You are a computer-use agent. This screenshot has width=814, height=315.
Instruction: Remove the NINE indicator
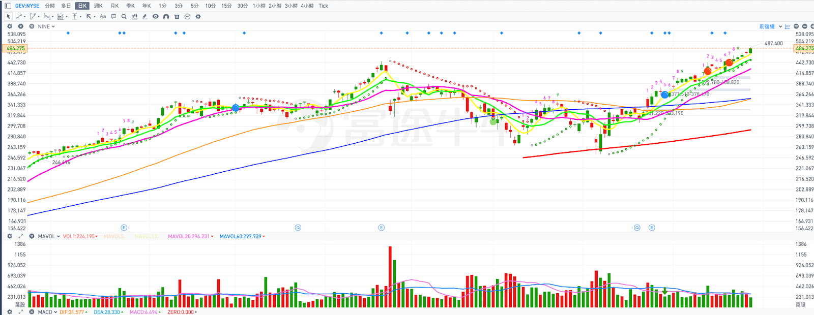coord(32,26)
